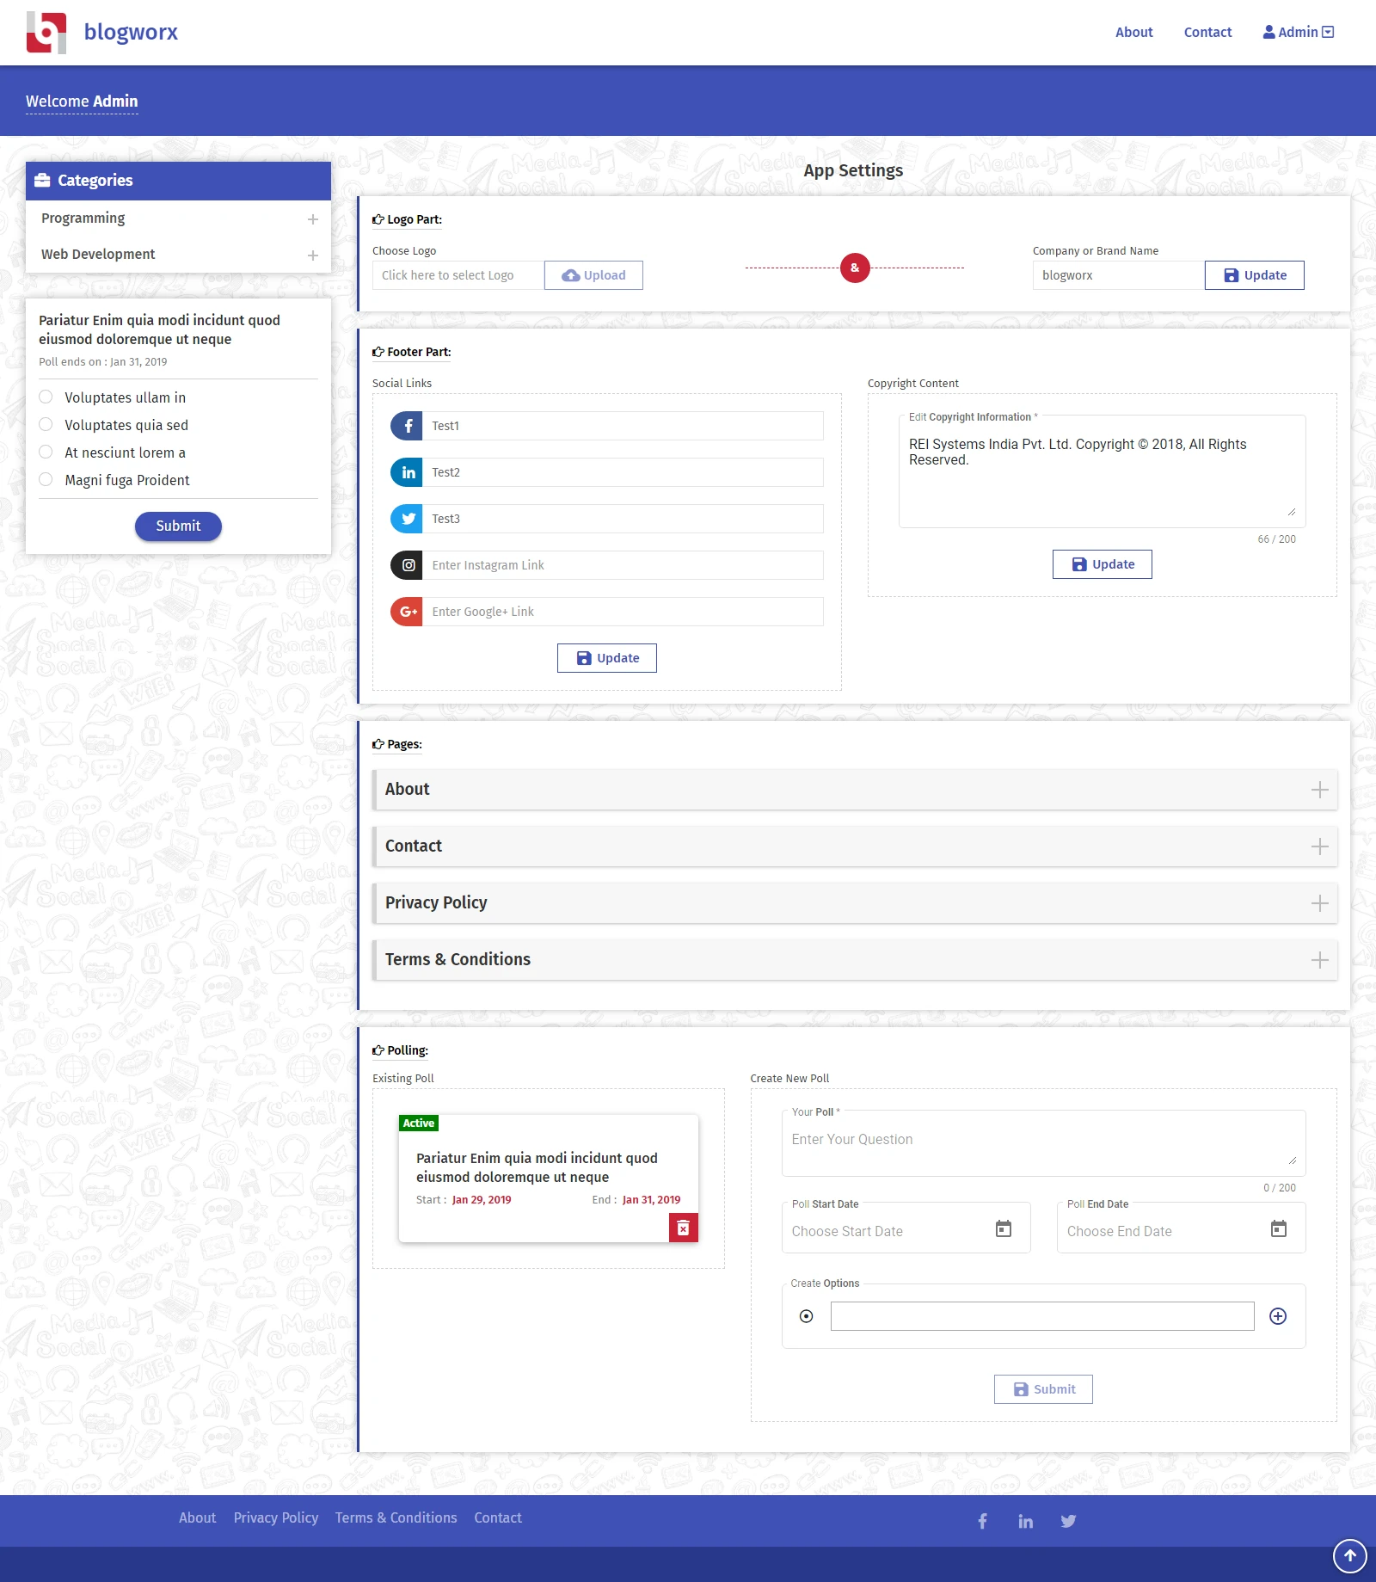Select poll option At nesciunt lorem a

(46, 452)
